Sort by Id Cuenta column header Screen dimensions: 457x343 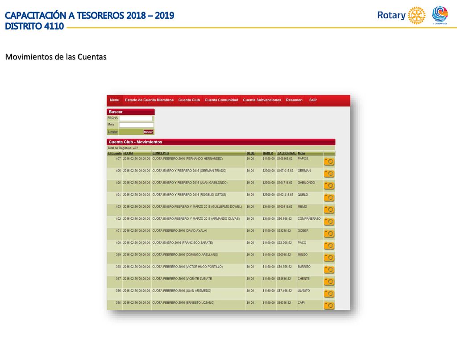tap(115, 154)
